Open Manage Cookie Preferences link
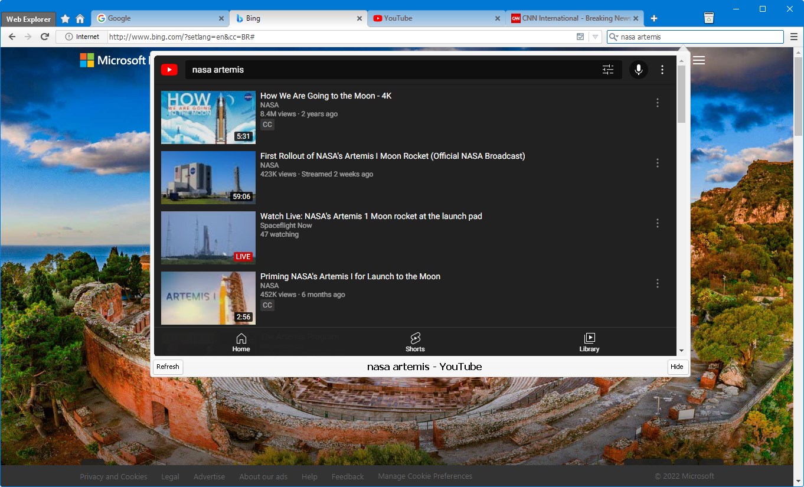Viewport: 804px width, 487px height. [x=425, y=476]
